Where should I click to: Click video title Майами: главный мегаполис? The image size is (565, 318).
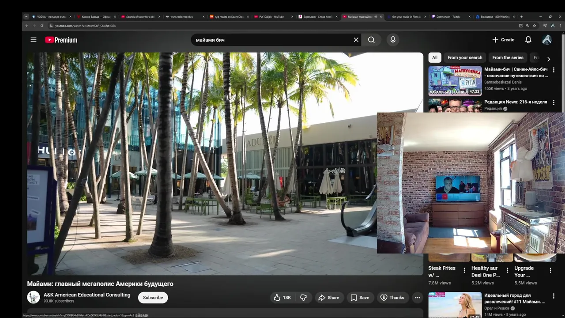100,284
